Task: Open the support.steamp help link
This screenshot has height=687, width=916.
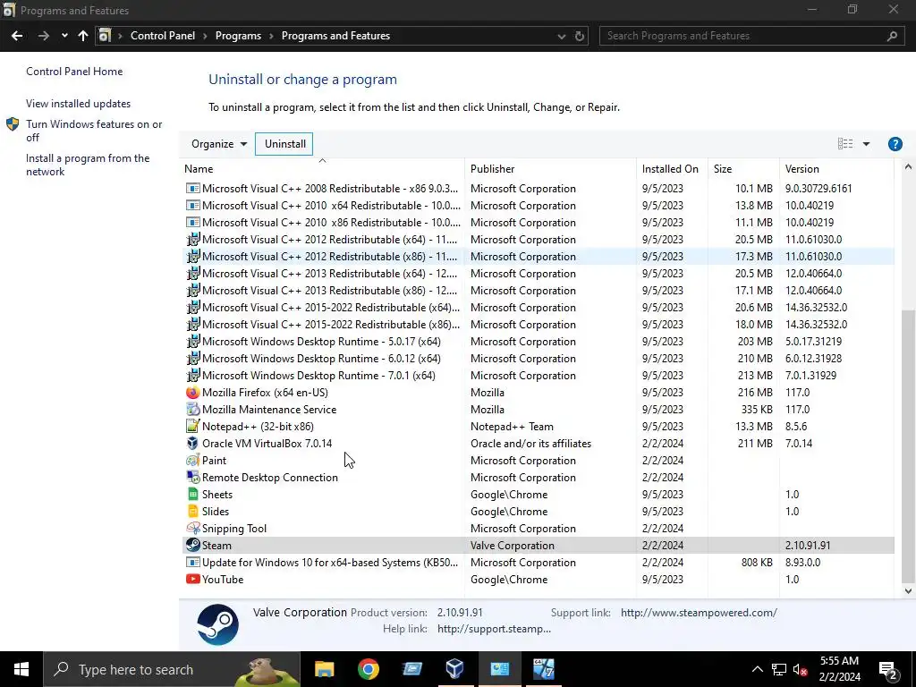Action: click(494, 629)
